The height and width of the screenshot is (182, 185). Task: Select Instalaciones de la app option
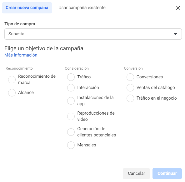pyautogui.click(x=71, y=101)
